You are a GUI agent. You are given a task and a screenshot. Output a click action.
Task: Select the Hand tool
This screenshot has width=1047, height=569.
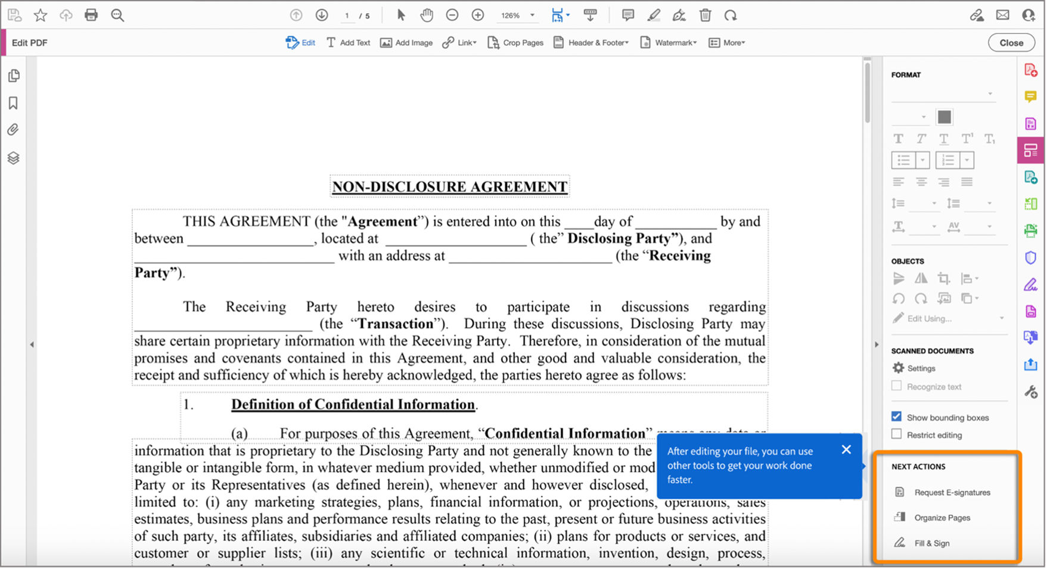tap(427, 15)
